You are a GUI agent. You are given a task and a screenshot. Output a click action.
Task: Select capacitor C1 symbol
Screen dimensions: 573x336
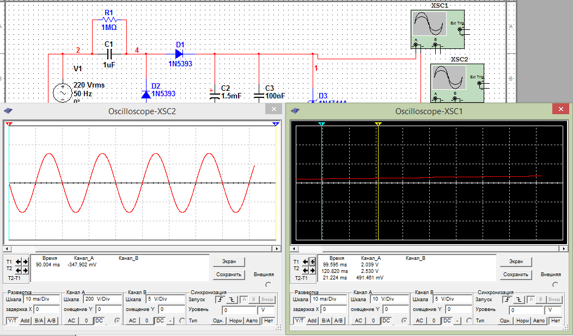109,54
